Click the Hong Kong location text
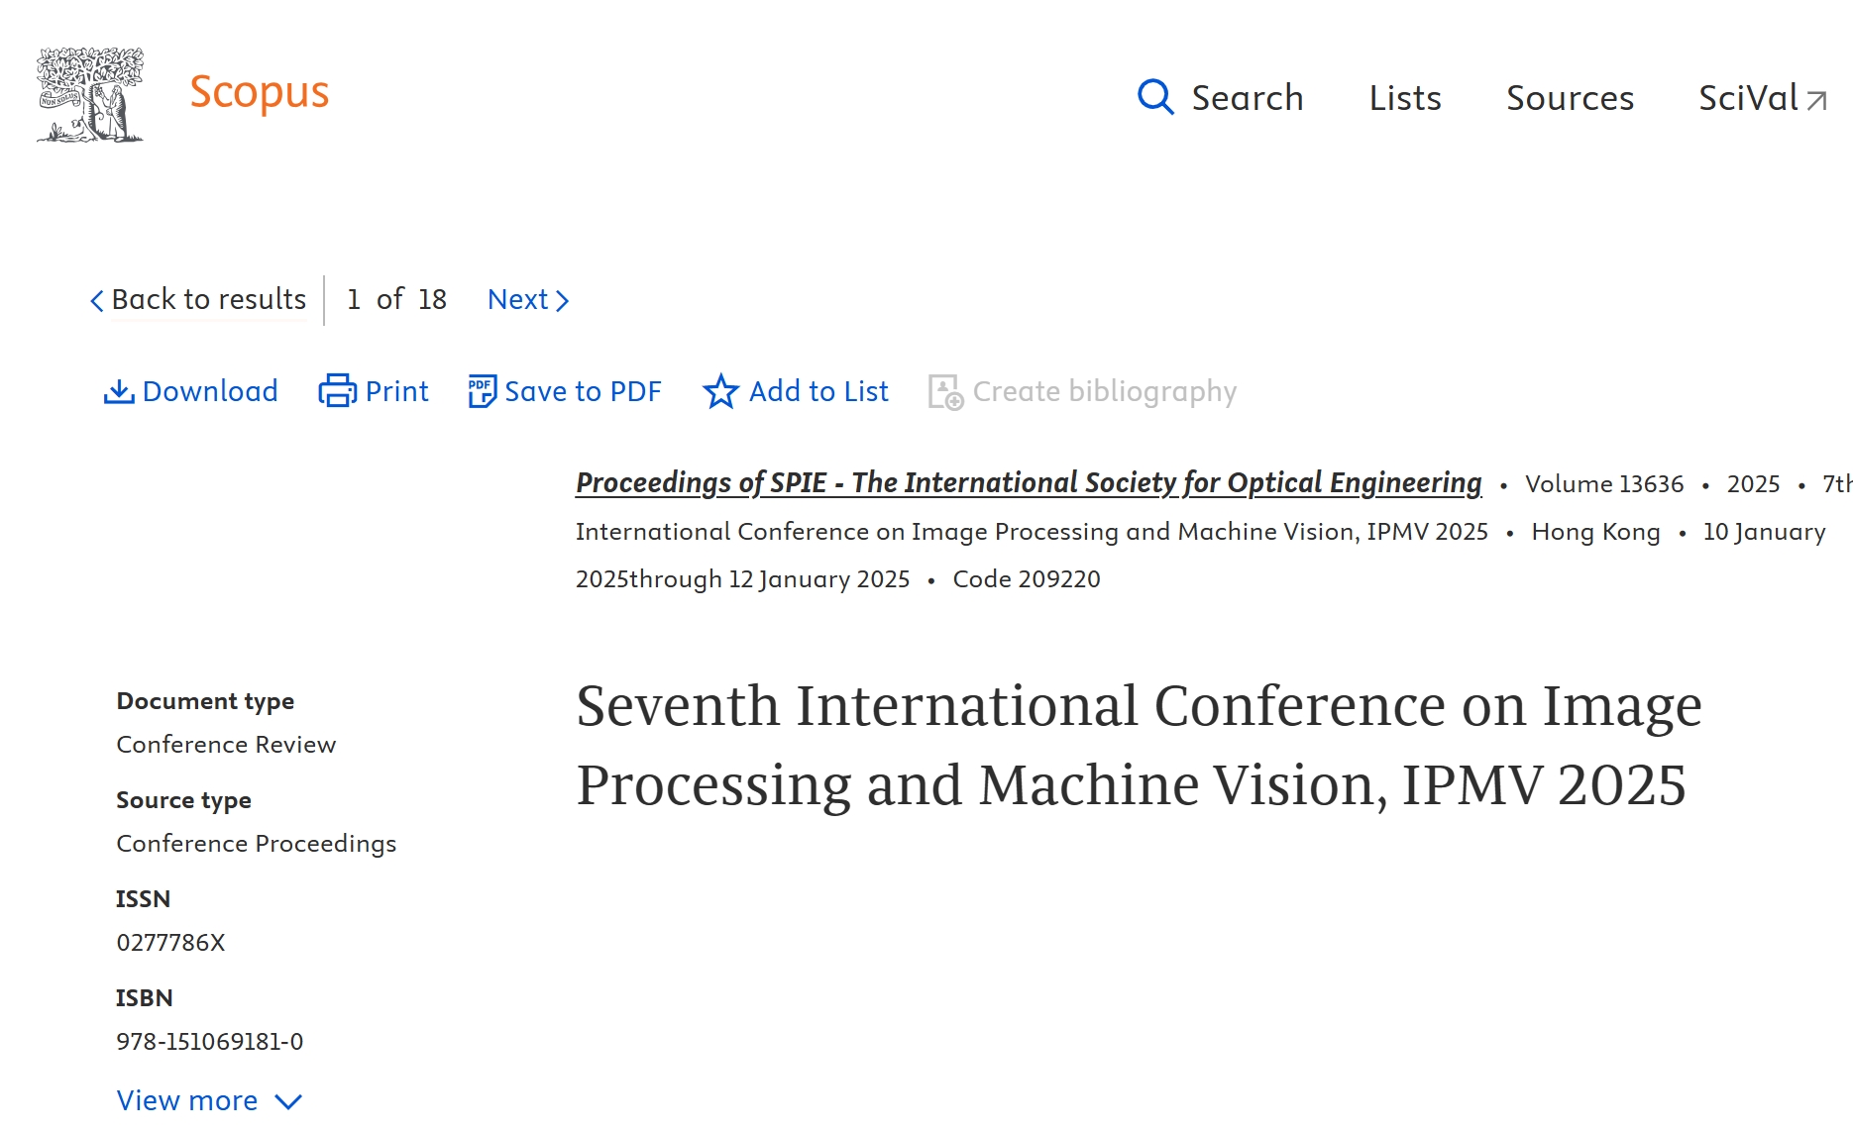1853x1133 pixels. [x=1595, y=532]
